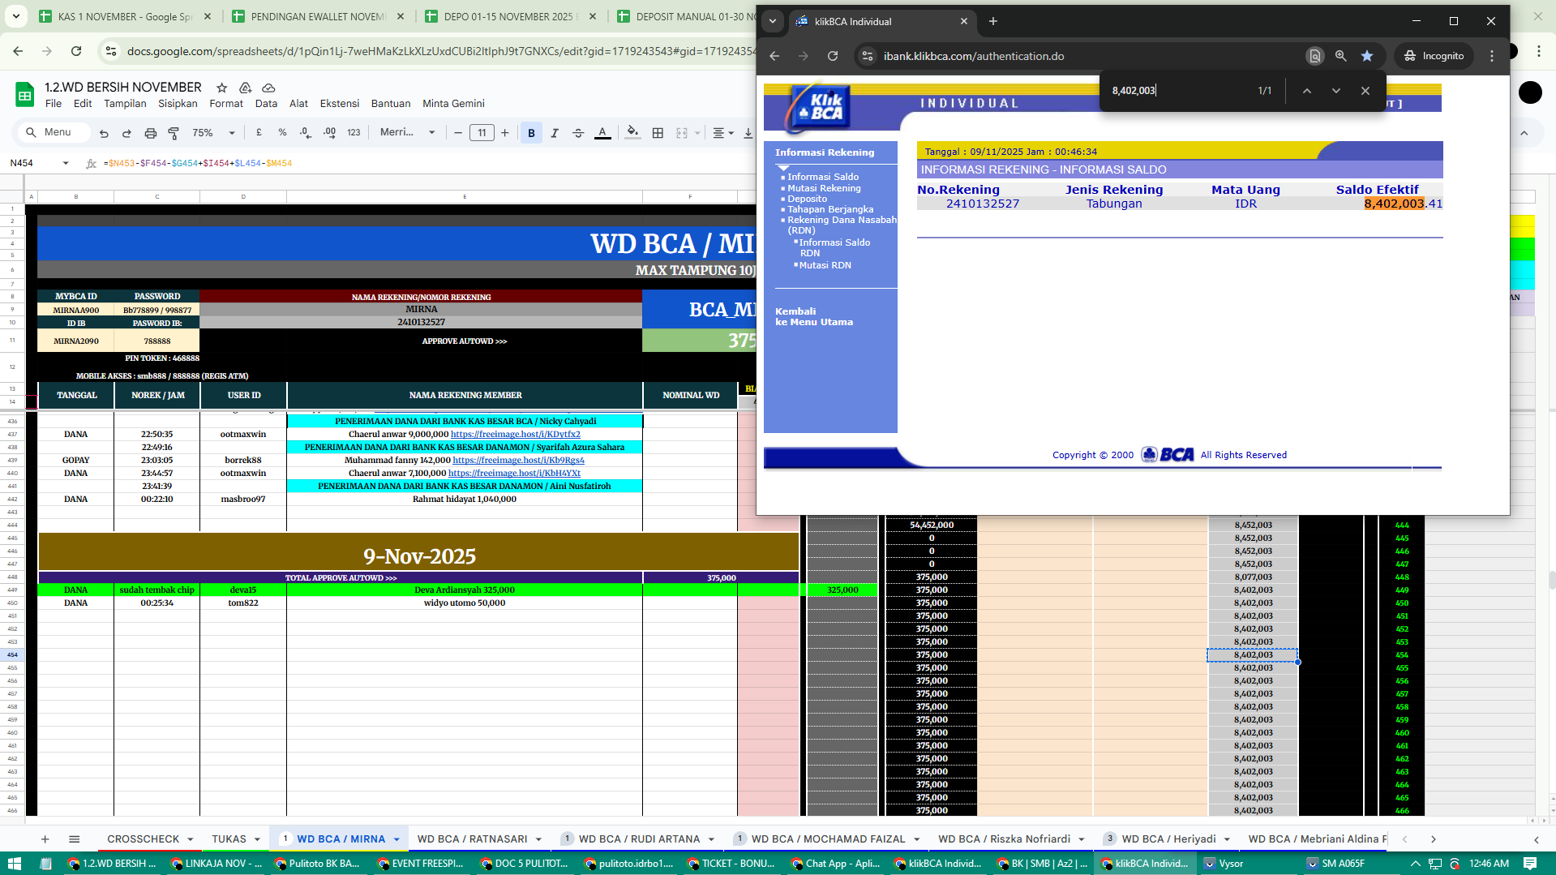1556x875 pixels.
Task: Toggle italic formatting in Sheets
Action: pos(555,133)
